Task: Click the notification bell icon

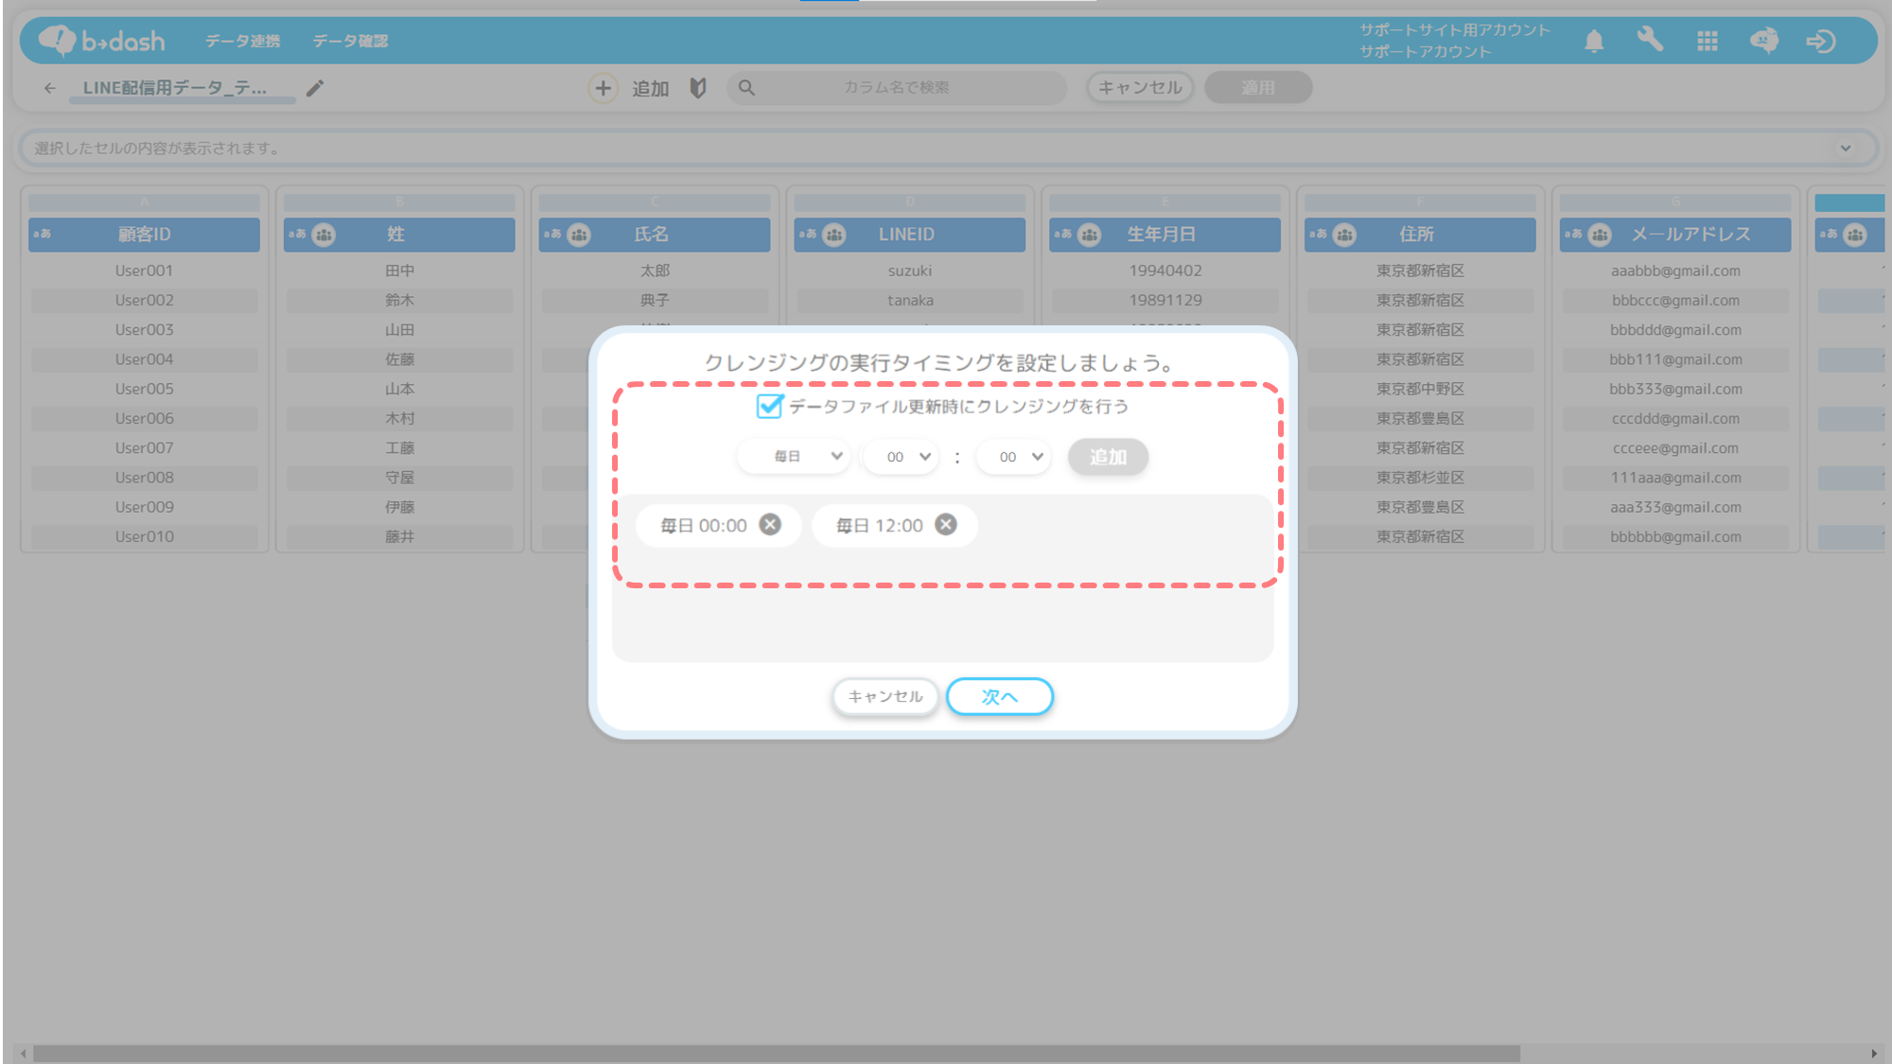Action: (x=1594, y=41)
